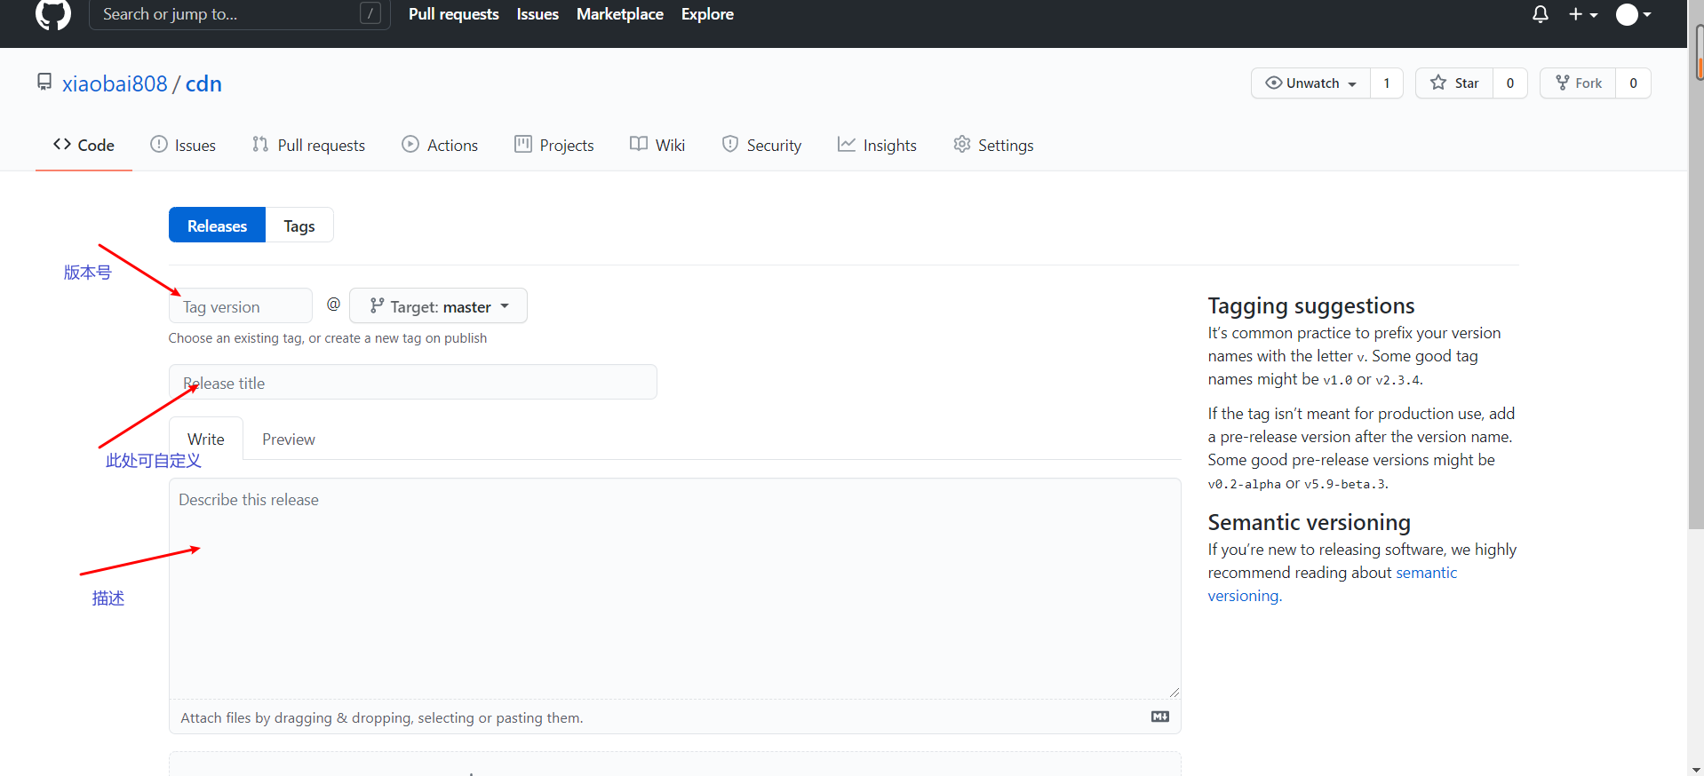1704x776 pixels.
Task: Open Explore in top navigation
Action: [707, 14]
